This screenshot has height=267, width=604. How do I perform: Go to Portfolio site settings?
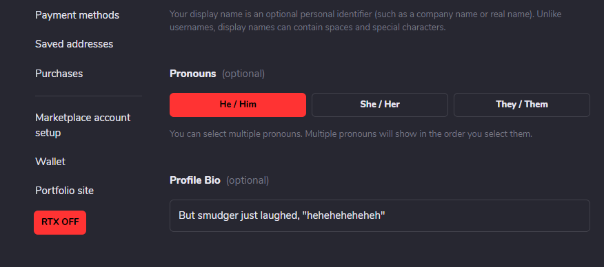[x=64, y=191]
